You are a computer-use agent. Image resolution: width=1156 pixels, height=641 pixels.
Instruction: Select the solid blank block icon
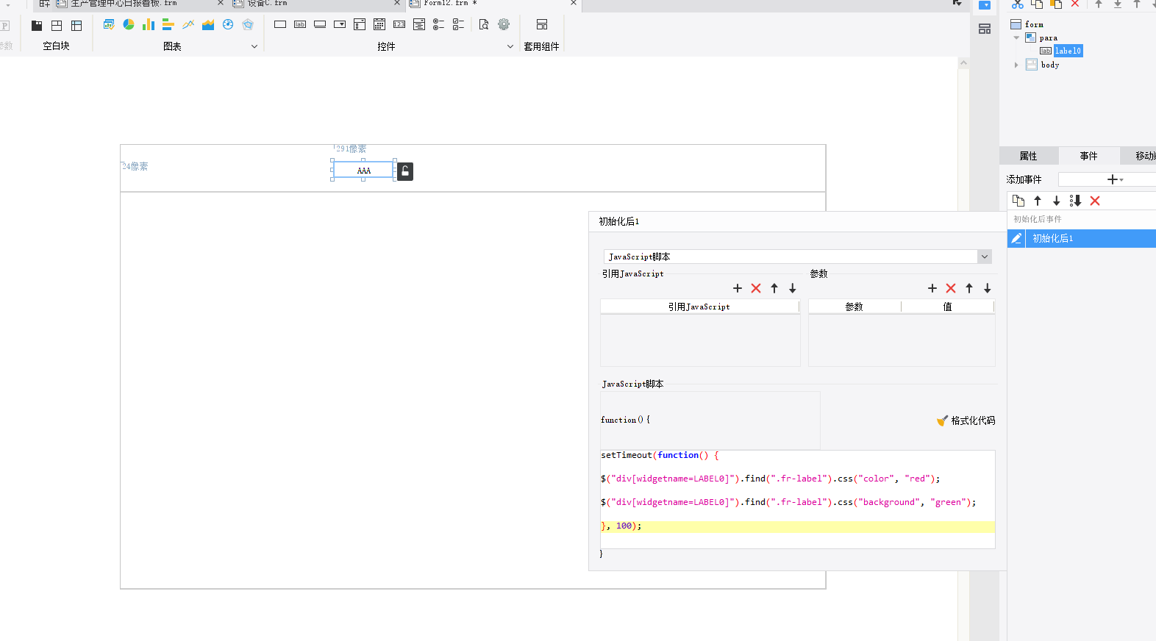37,25
